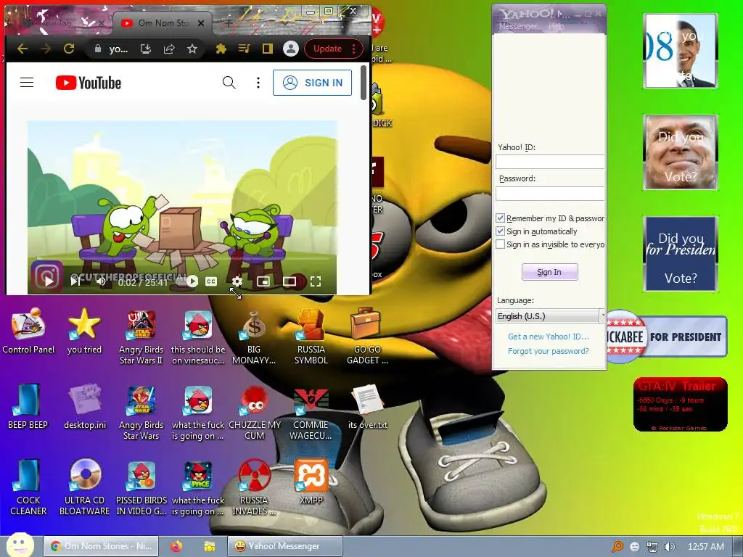Open a new Chrome tab
The width and height of the screenshot is (743, 557).
[228, 23]
